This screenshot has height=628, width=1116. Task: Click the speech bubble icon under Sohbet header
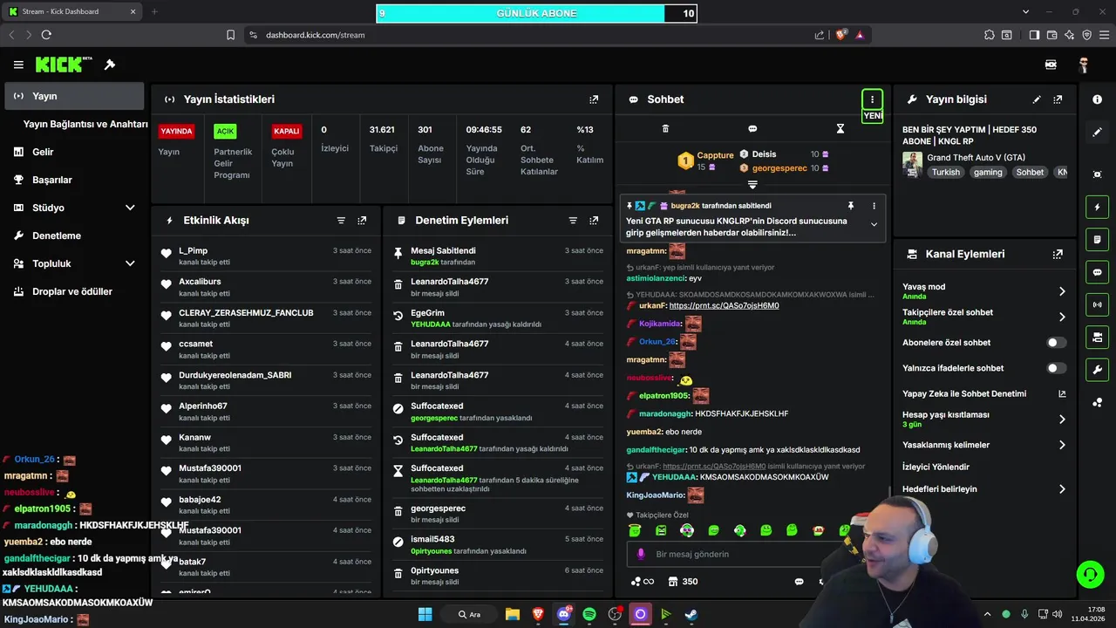(752, 128)
